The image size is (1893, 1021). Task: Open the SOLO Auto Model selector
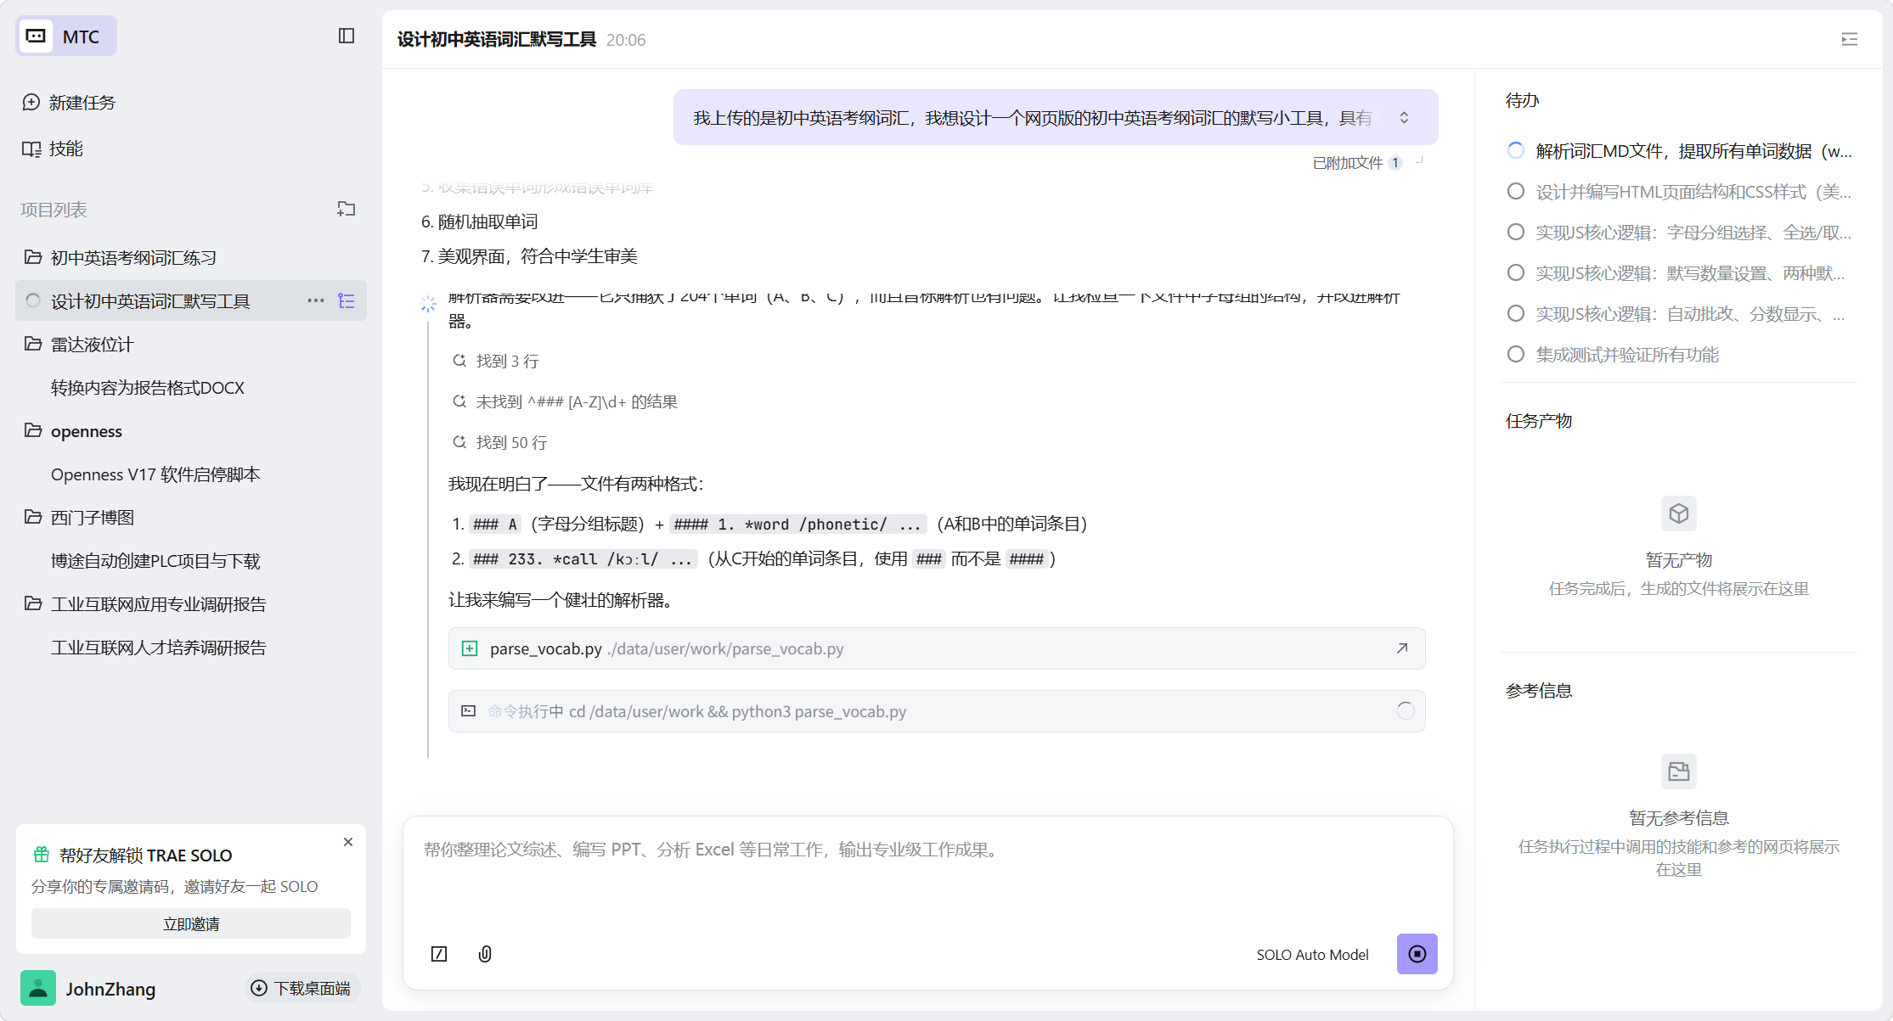pos(1312,955)
